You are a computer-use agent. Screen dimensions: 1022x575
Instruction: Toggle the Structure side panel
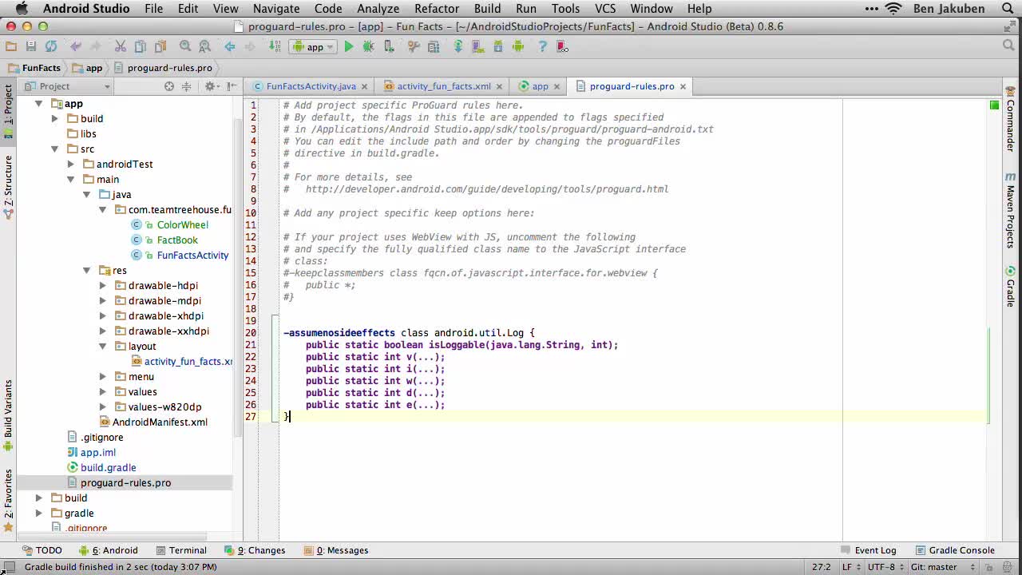8,187
